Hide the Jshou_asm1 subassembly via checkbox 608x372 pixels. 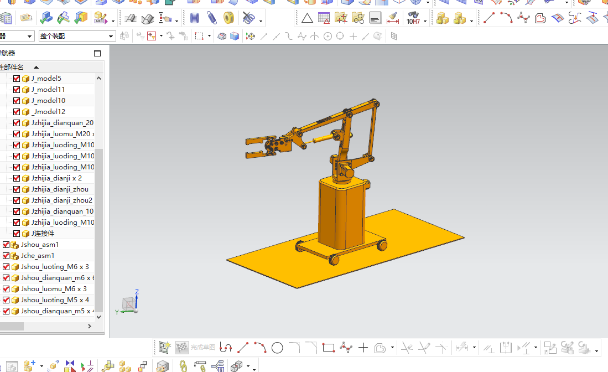click(6, 244)
